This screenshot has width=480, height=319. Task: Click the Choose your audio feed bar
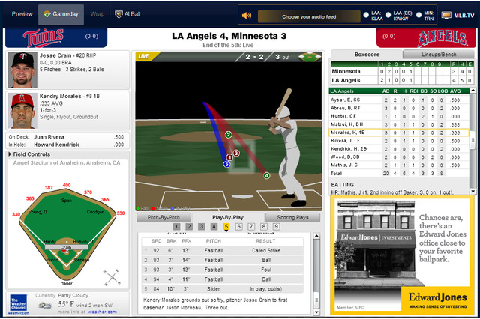point(309,16)
